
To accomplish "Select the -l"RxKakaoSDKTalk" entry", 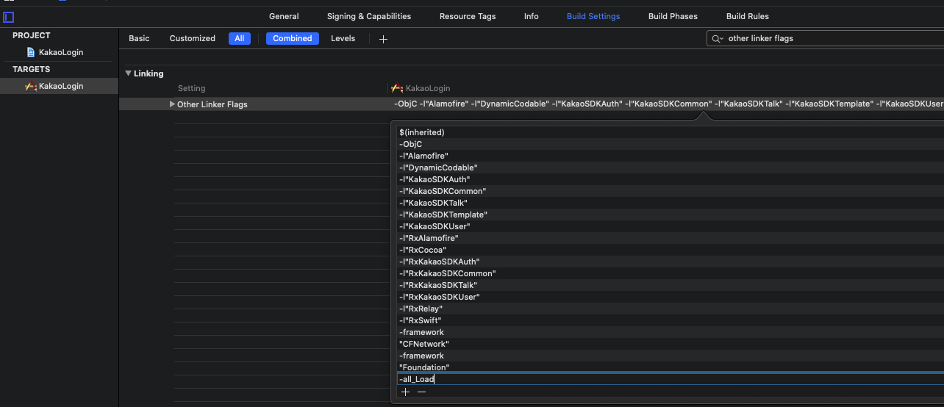I will 670,285.
